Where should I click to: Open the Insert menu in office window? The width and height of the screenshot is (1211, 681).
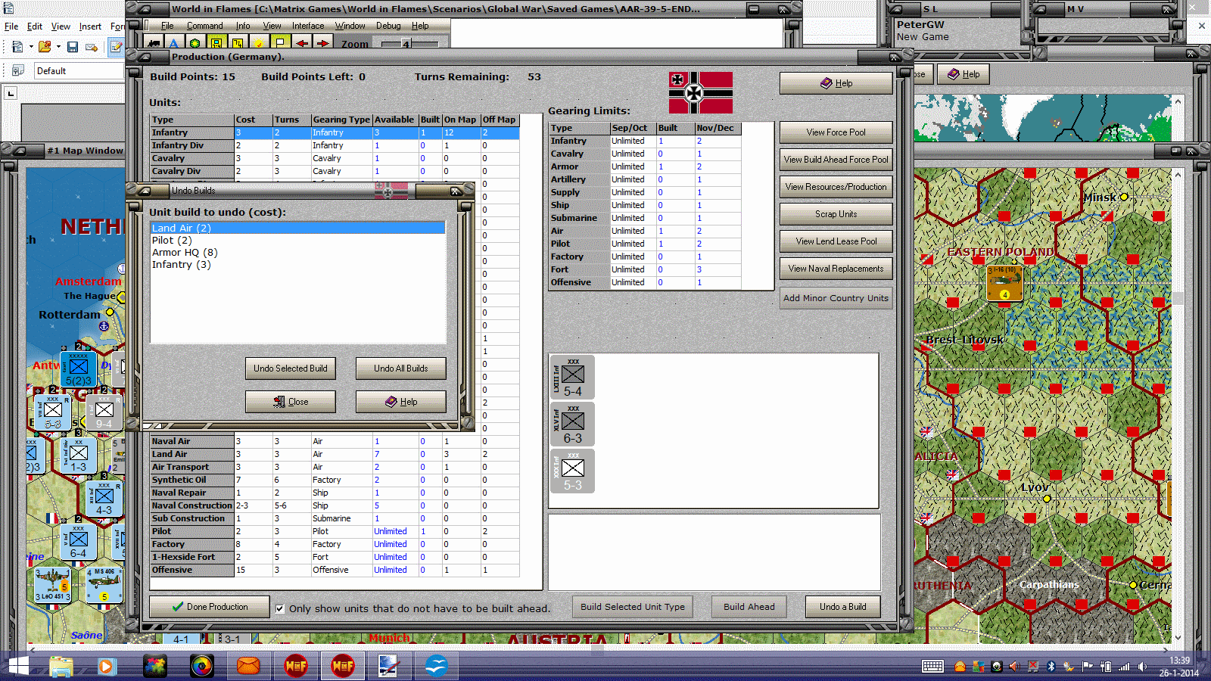click(x=90, y=26)
